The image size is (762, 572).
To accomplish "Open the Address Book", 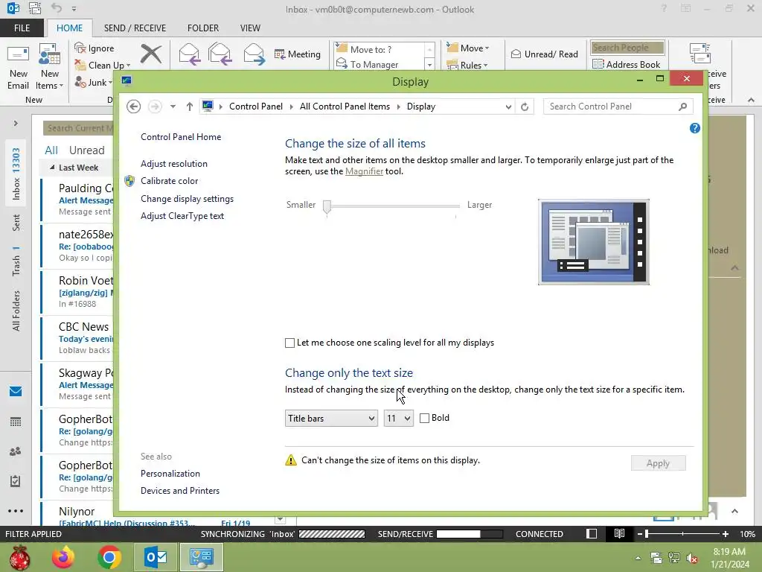I will (x=627, y=64).
